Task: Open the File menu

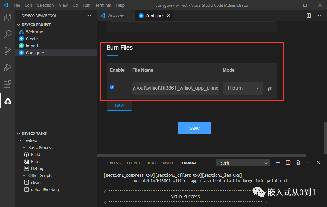Action: [x=17, y=5]
